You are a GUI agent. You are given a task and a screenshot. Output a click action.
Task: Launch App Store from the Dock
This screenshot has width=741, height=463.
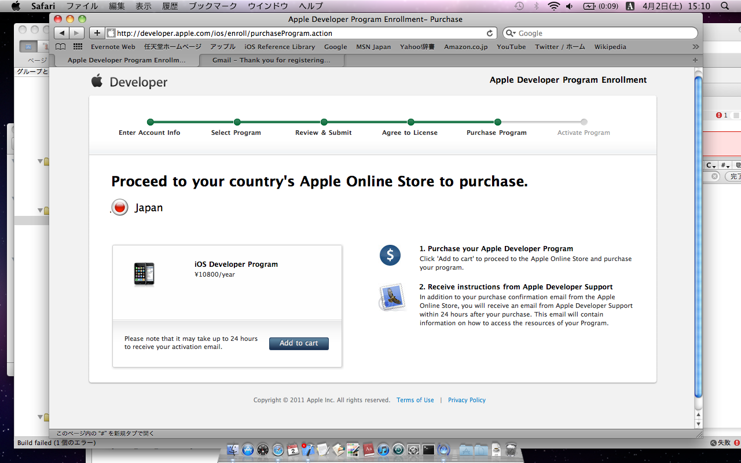pos(248,450)
